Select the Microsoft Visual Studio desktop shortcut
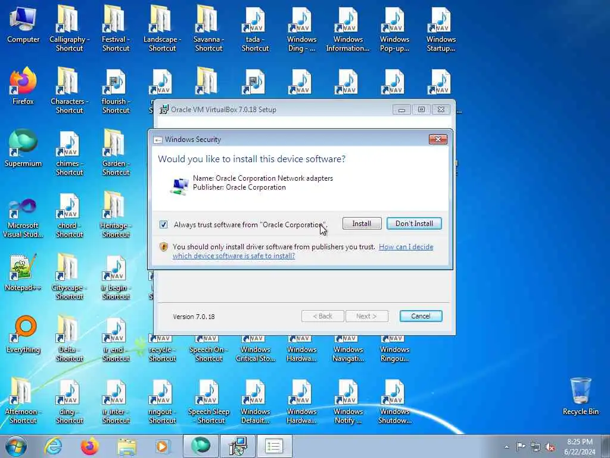 [x=23, y=218]
